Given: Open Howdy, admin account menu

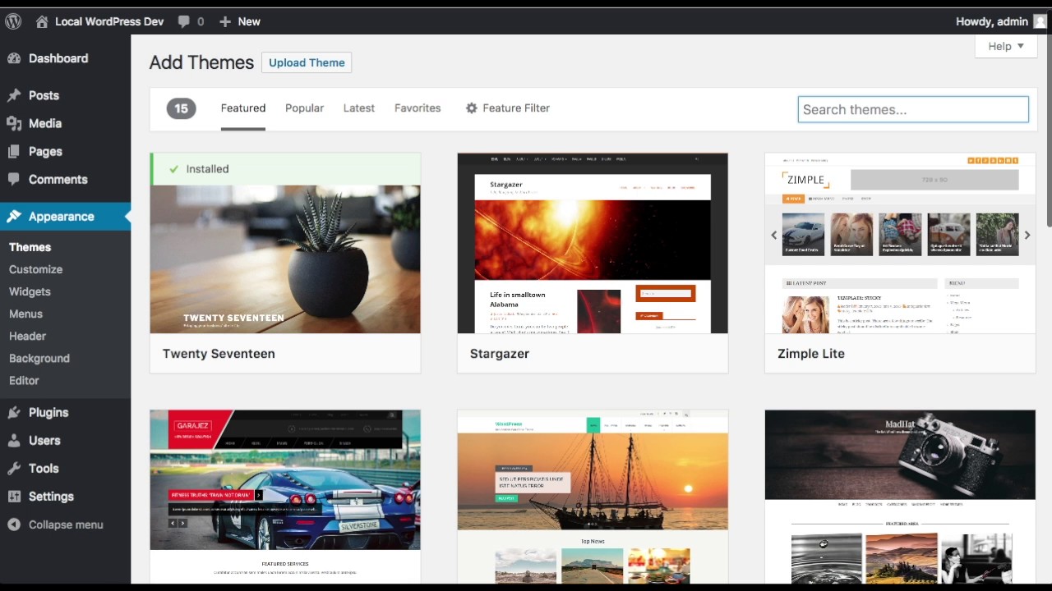Looking at the screenshot, I should [x=1001, y=22].
